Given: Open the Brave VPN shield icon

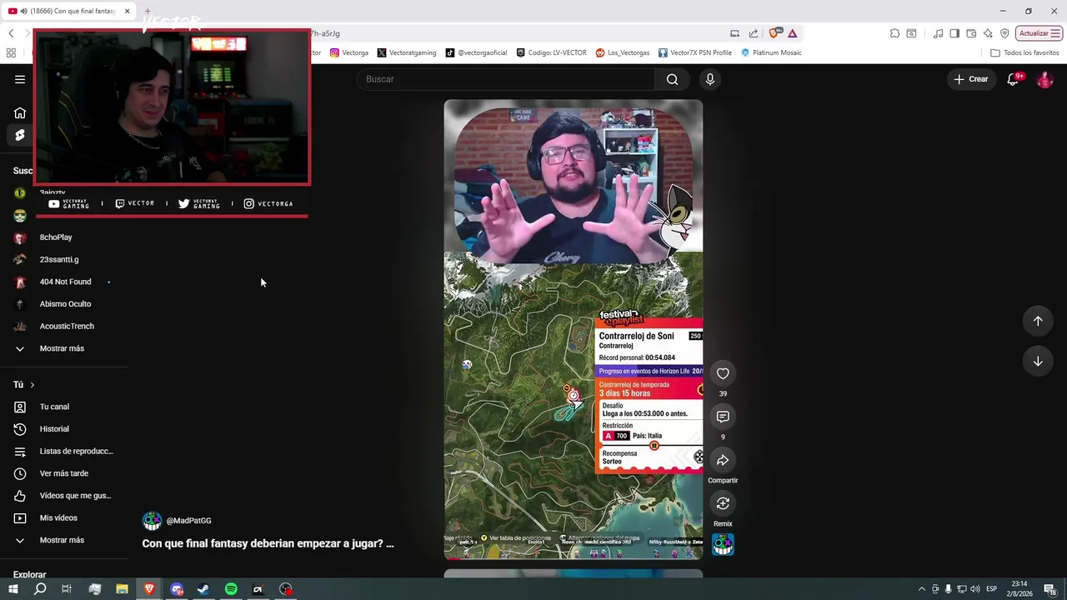Looking at the screenshot, I should (1004, 33).
